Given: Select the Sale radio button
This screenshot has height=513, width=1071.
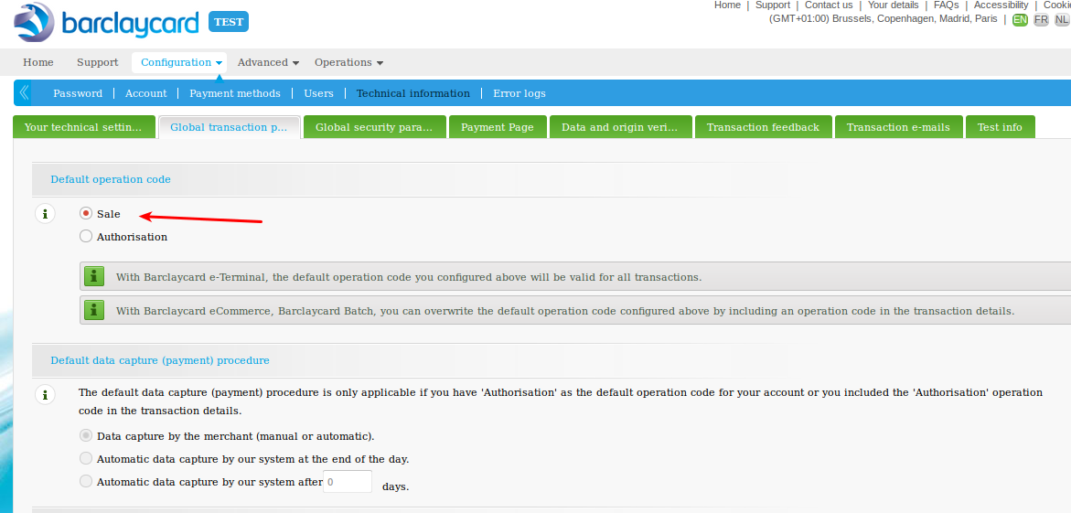Looking at the screenshot, I should coord(86,214).
